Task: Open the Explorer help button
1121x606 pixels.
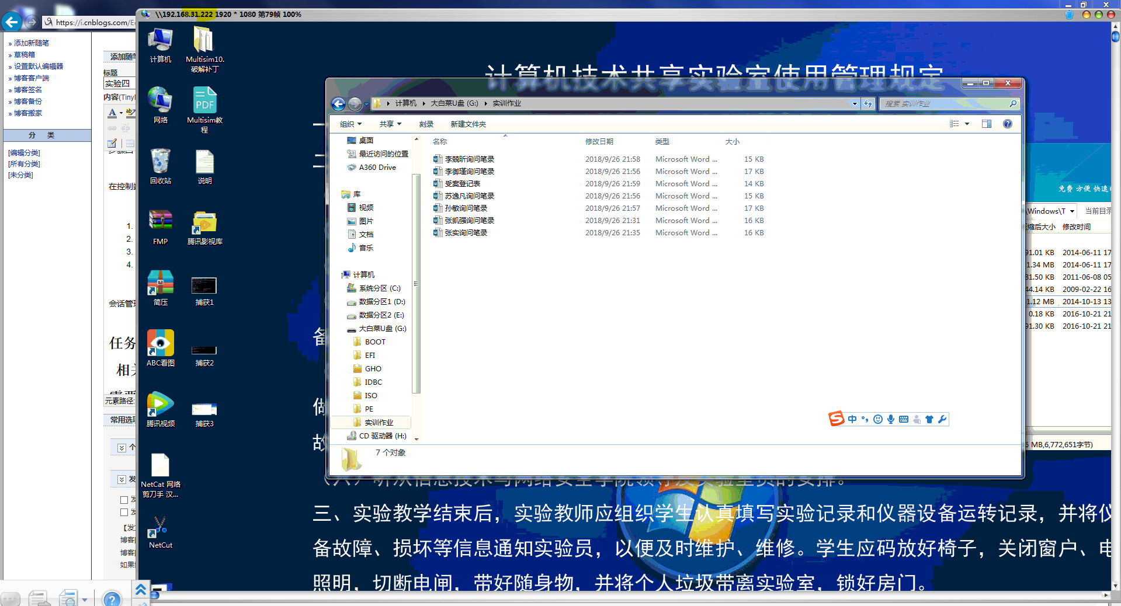Action: pyautogui.click(x=1008, y=124)
